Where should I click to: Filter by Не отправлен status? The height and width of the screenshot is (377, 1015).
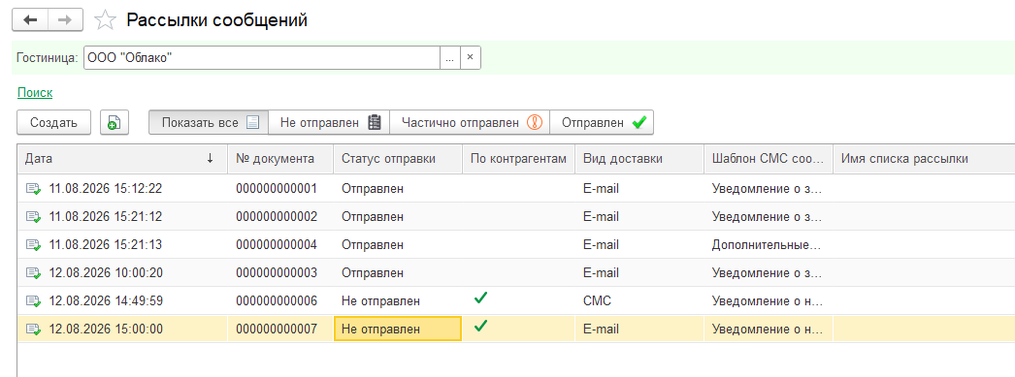(x=329, y=122)
